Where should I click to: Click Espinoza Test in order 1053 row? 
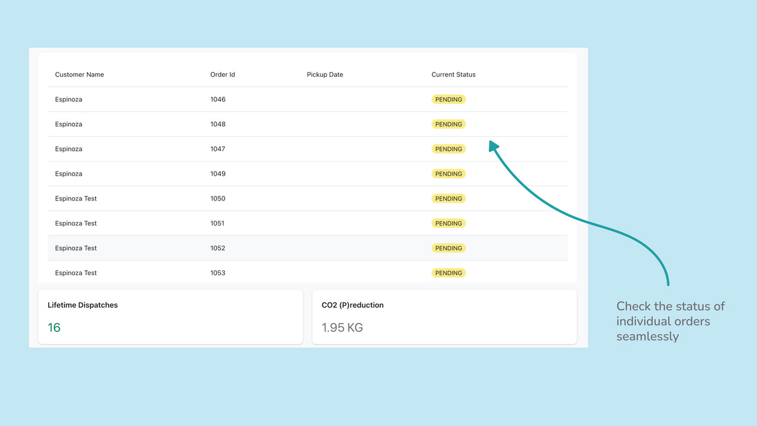(x=76, y=273)
